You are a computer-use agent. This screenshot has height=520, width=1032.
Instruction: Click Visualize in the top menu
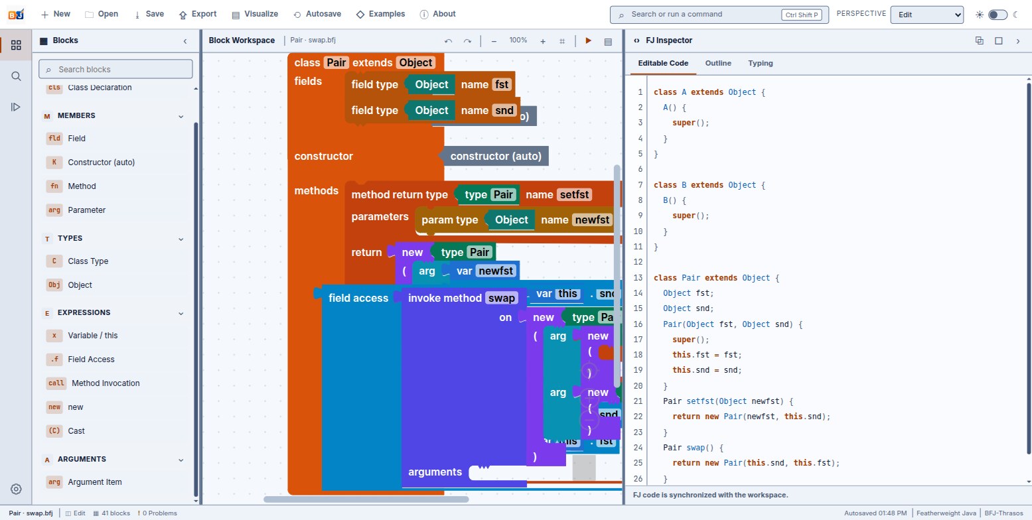tap(255, 14)
